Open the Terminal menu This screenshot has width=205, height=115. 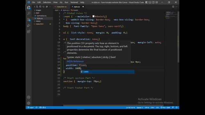(74, 2)
